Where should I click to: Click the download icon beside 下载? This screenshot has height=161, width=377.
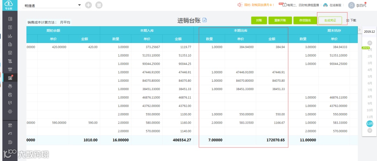347,21
